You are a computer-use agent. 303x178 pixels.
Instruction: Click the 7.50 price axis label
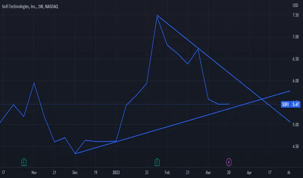pyautogui.click(x=296, y=15)
